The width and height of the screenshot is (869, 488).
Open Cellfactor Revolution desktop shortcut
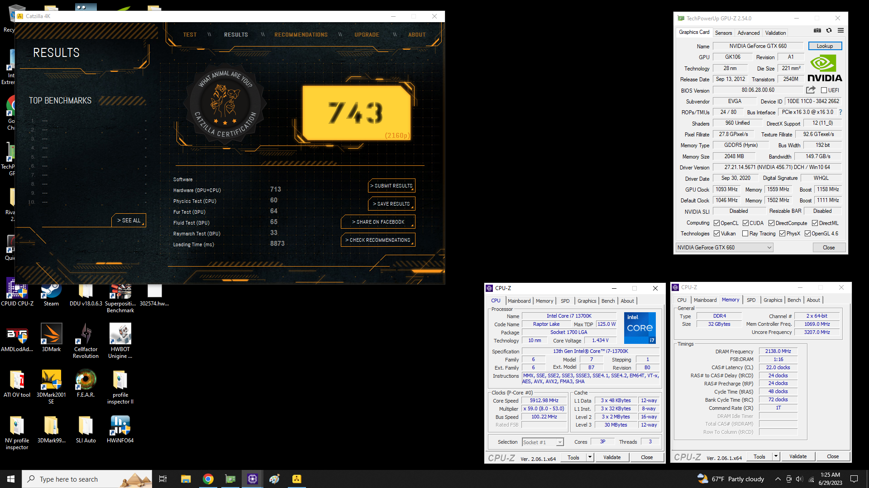click(86, 342)
